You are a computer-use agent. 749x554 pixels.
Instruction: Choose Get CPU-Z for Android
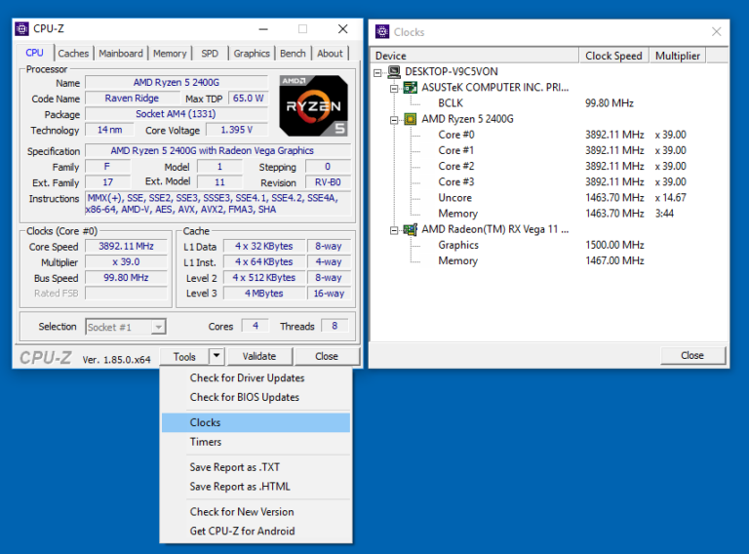coord(256,531)
